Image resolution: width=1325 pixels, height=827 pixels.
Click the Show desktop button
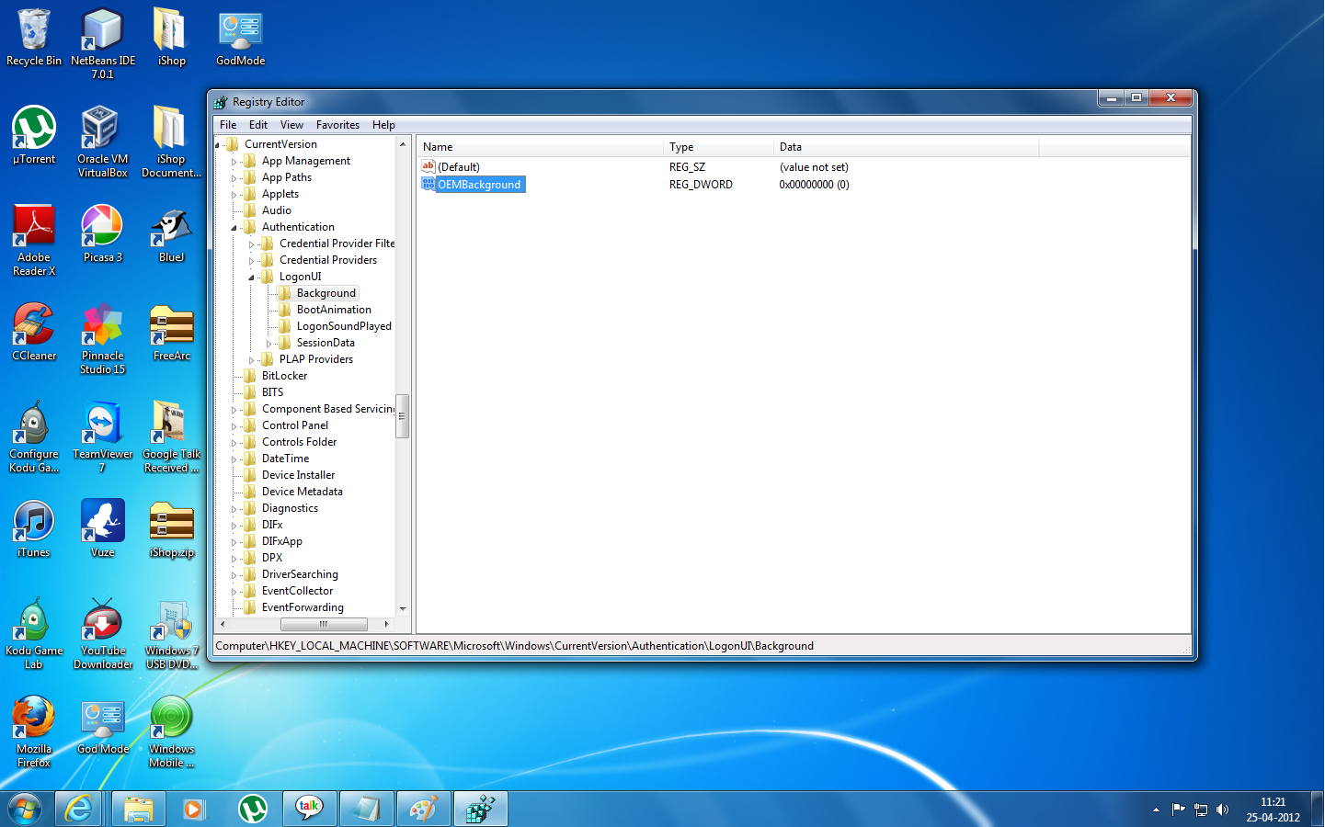pyautogui.click(x=1317, y=809)
